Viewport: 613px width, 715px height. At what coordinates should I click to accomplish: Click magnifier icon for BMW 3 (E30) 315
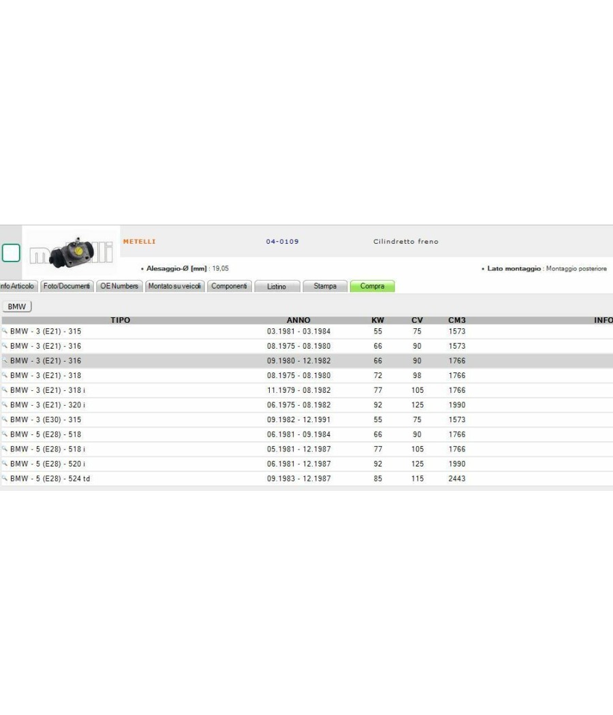coord(5,419)
